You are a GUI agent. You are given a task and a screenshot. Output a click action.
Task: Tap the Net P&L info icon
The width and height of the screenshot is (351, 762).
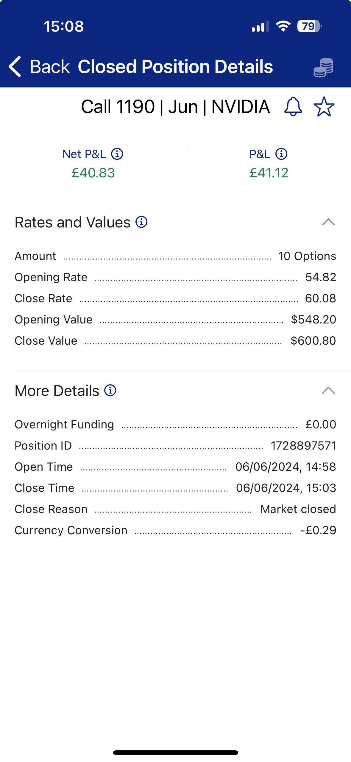pos(117,154)
